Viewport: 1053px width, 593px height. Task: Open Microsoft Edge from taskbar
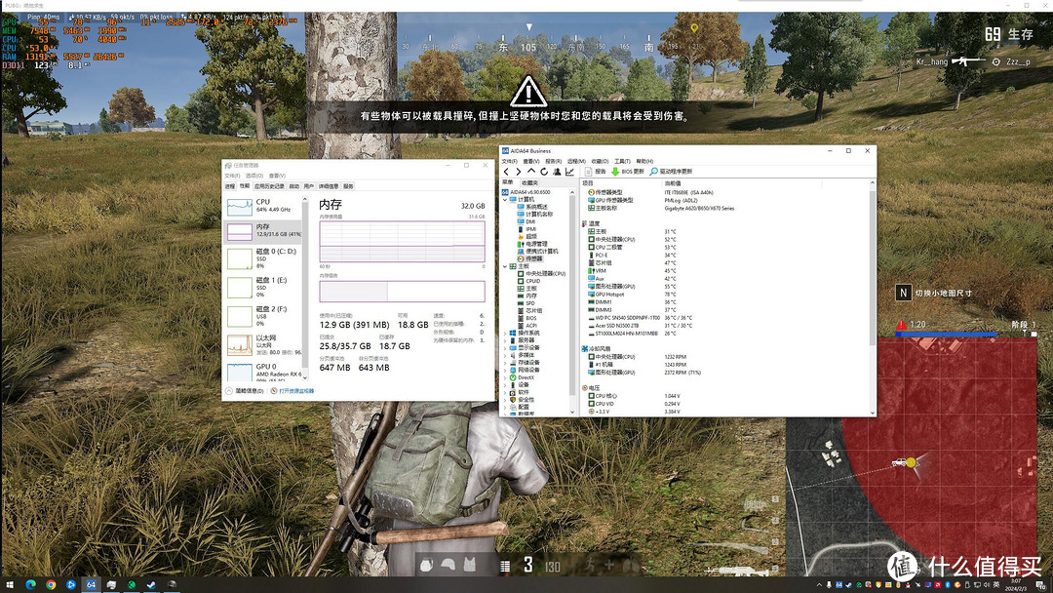tap(30, 585)
